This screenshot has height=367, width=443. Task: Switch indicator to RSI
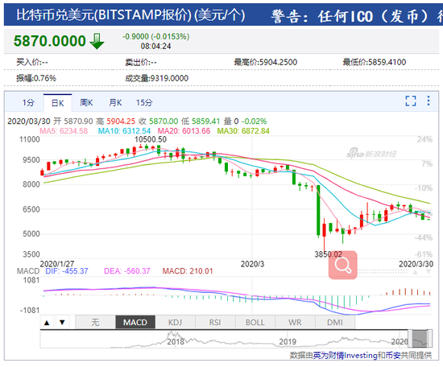pyautogui.click(x=215, y=322)
